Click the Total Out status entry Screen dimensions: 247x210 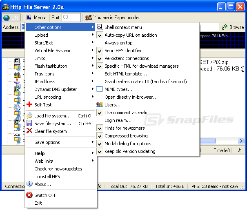click(x=128, y=186)
